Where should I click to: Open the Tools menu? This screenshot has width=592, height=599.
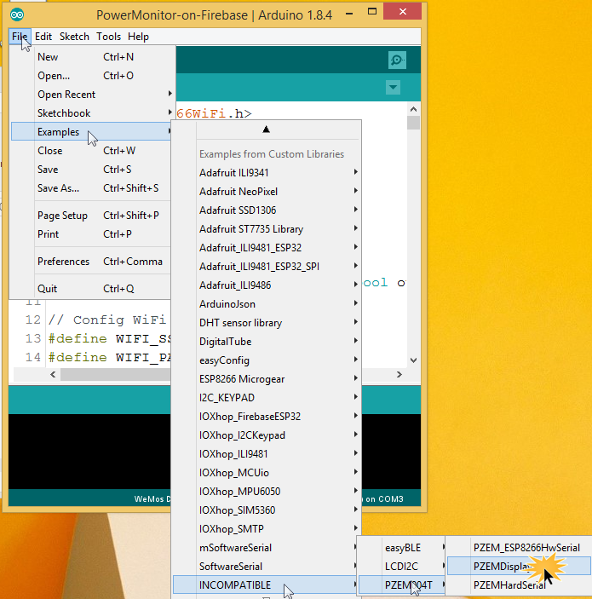coord(108,37)
